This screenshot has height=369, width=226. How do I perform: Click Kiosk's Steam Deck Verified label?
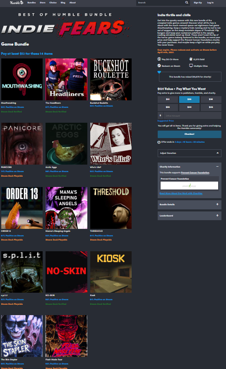point(100,304)
